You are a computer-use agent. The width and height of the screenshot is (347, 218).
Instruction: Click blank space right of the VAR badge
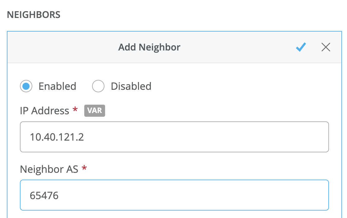(x=202, y=111)
